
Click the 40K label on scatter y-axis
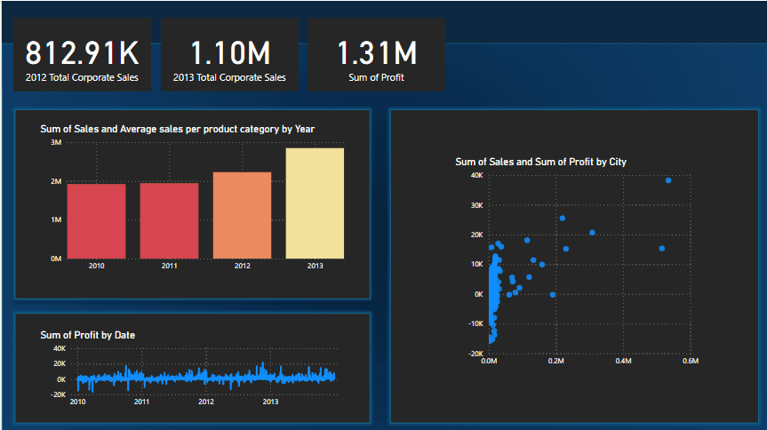pyautogui.click(x=477, y=175)
